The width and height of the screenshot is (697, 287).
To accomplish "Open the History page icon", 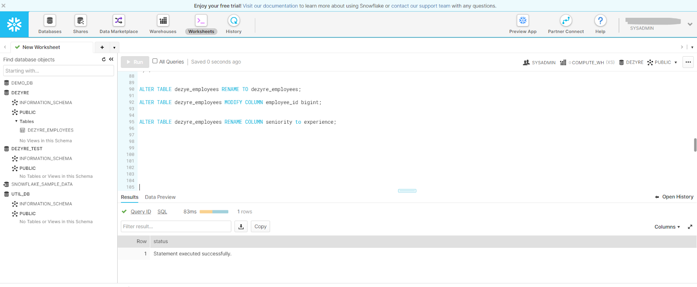I will (x=234, y=20).
